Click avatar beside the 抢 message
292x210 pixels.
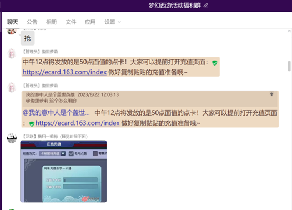(12, 32)
